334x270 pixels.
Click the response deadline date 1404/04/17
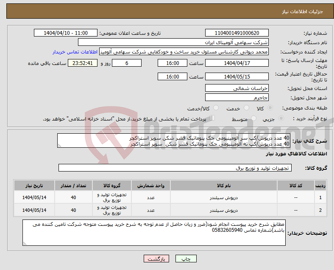[237, 63]
